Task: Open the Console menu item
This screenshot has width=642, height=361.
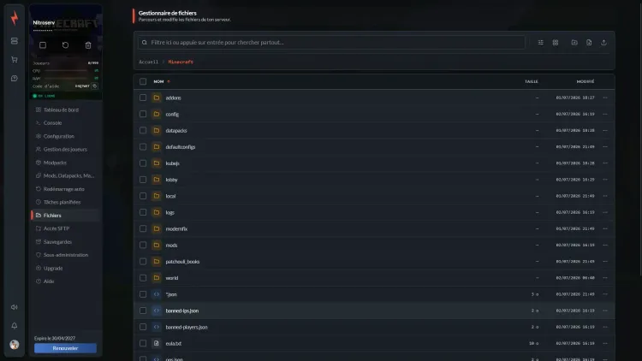Action: pyautogui.click(x=66, y=123)
